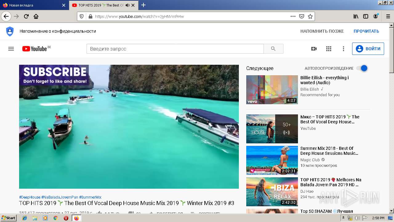Image resolution: width=394 pixels, height=222 pixels.
Task: Click the Magic Club channel name
Action: tap(310, 160)
